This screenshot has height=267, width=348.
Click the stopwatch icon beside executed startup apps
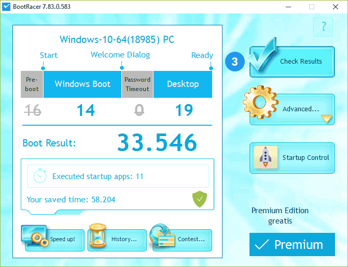[x=40, y=176]
